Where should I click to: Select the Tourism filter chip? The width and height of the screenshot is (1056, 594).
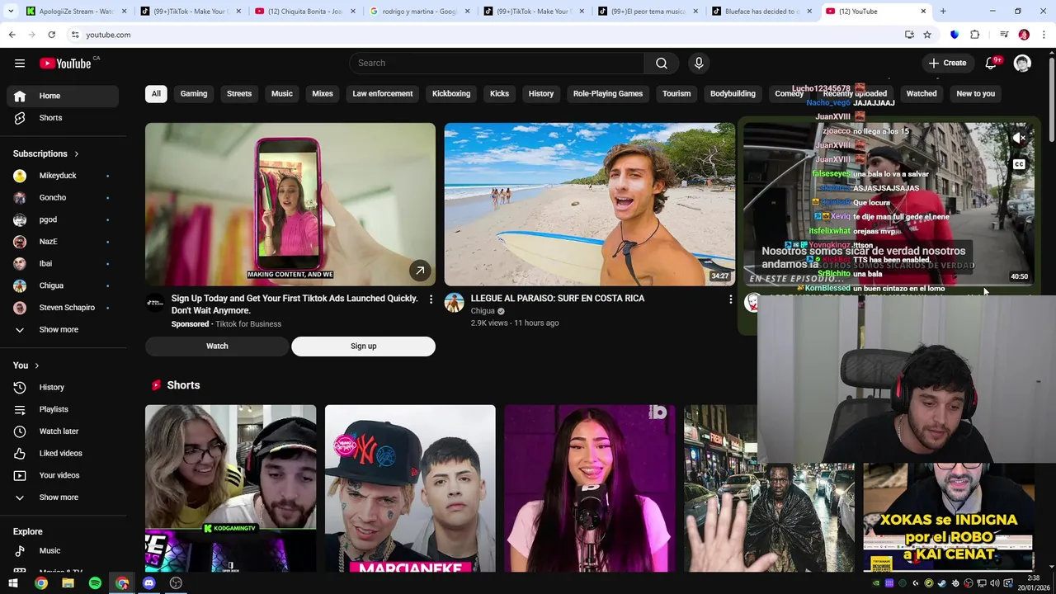(x=676, y=94)
